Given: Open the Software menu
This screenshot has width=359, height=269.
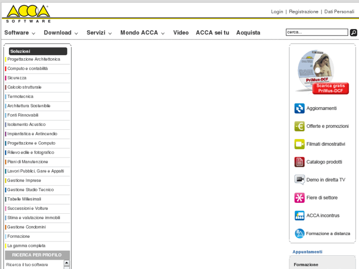Looking at the screenshot, I should pos(16,33).
